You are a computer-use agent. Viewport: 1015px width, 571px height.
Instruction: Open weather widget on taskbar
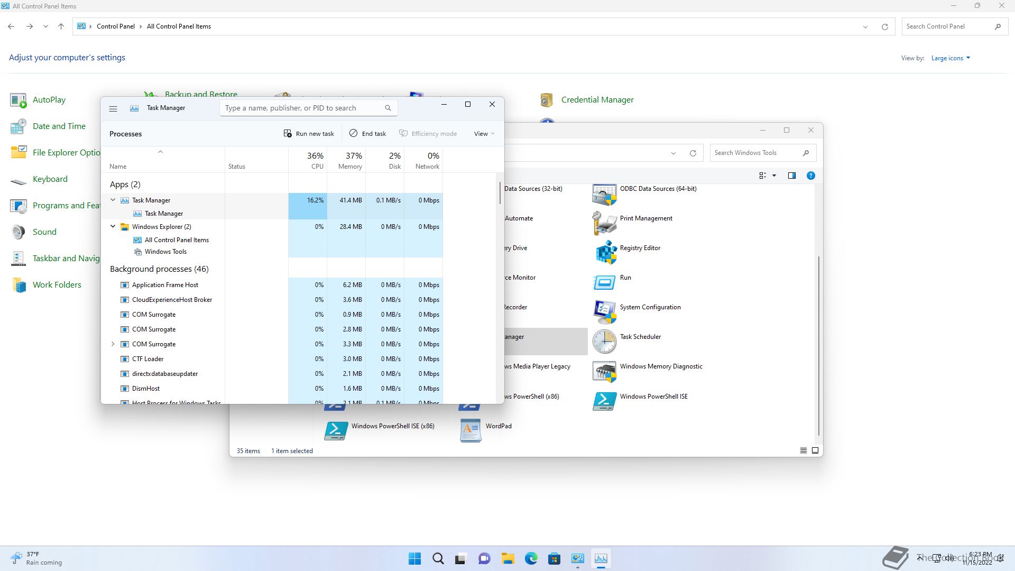pos(36,558)
